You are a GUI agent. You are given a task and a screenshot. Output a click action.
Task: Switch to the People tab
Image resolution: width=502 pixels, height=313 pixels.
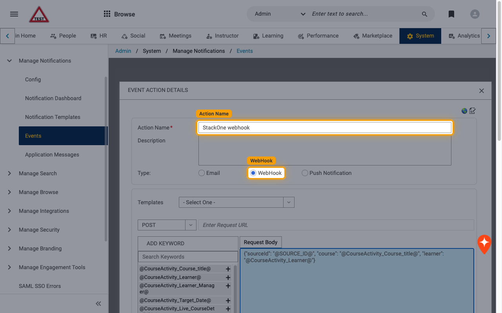(63, 36)
